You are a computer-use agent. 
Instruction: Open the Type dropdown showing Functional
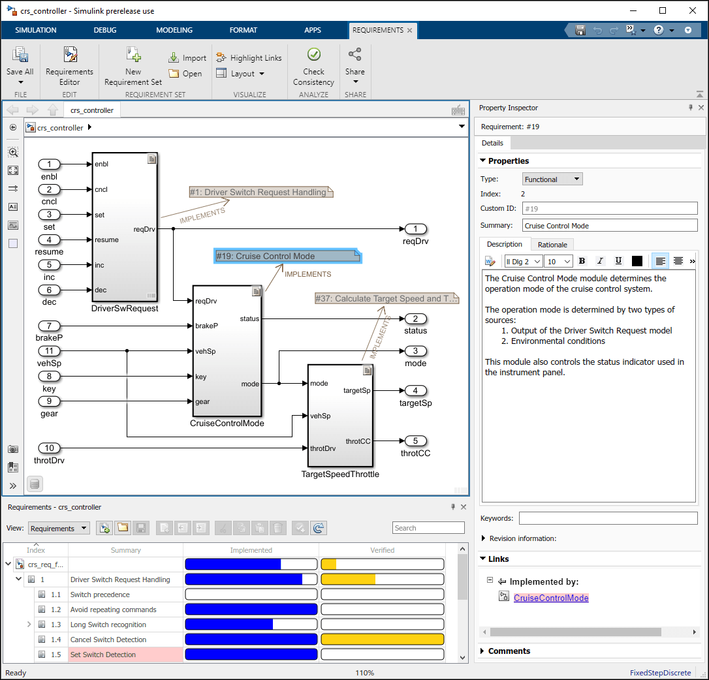[552, 179]
